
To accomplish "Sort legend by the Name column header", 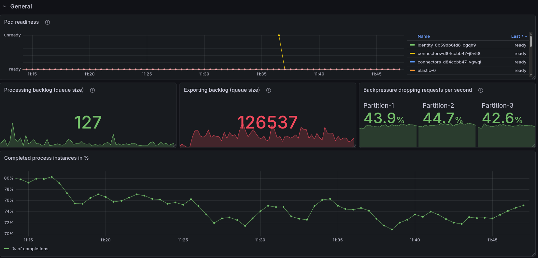I will click(x=424, y=36).
